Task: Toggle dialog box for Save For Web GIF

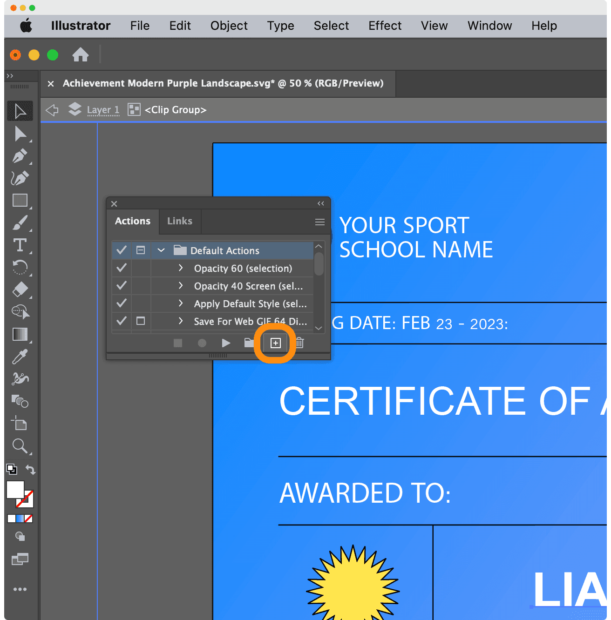Action: [x=141, y=321]
